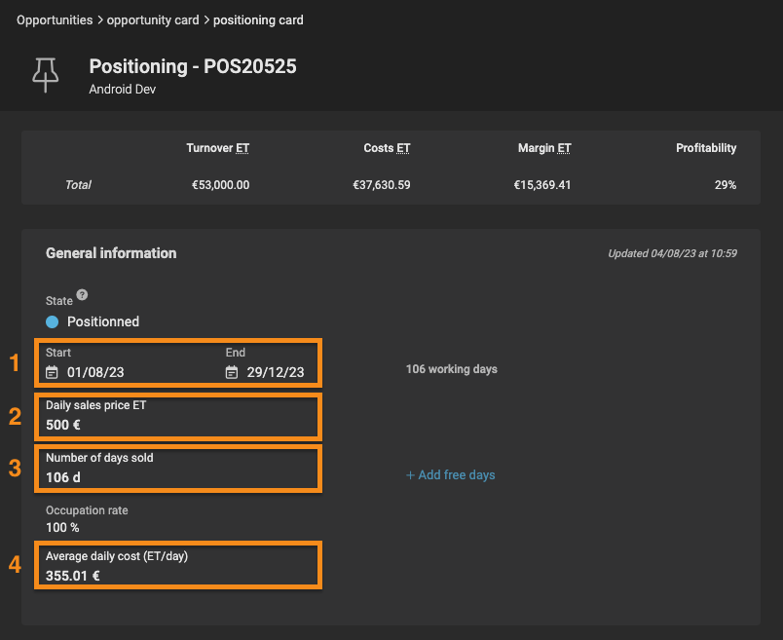
Task: Click the Margin ET column header
Action: click(544, 148)
